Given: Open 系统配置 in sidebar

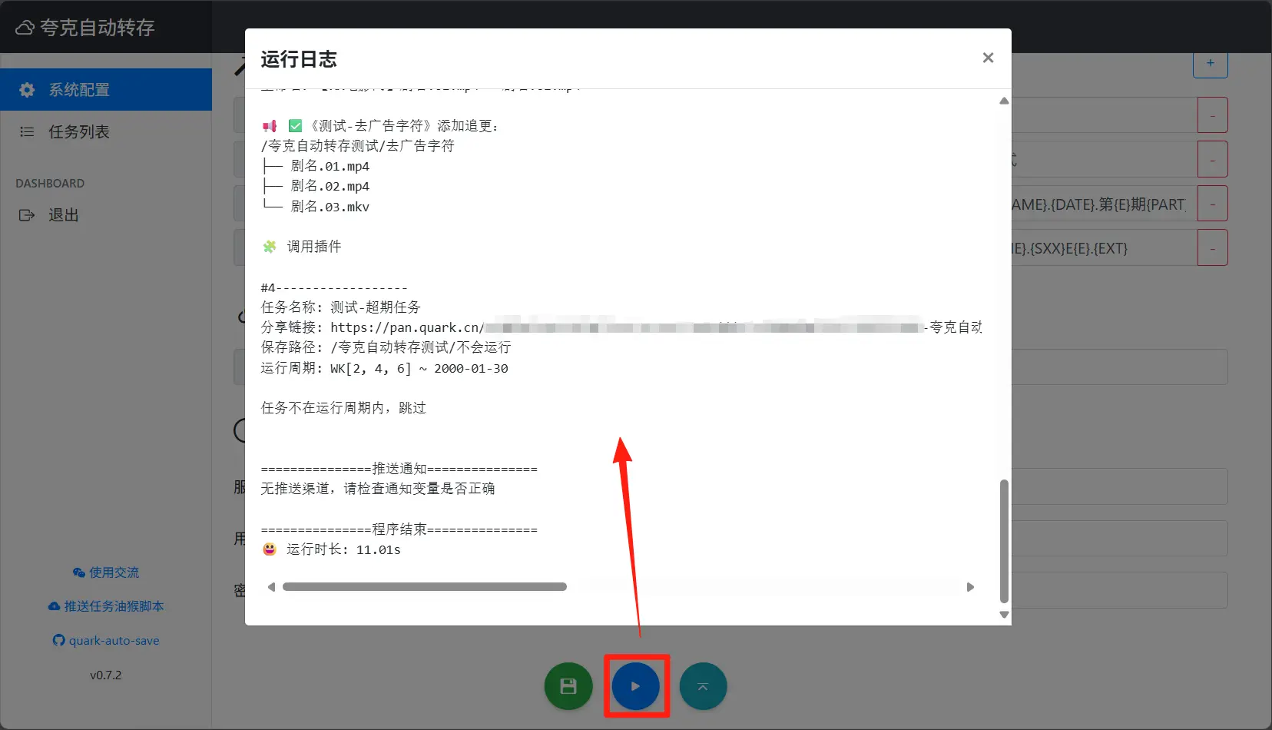Looking at the screenshot, I should pyautogui.click(x=106, y=90).
